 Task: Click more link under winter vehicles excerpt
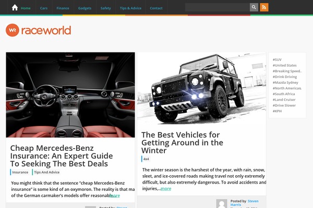(x=166, y=188)
